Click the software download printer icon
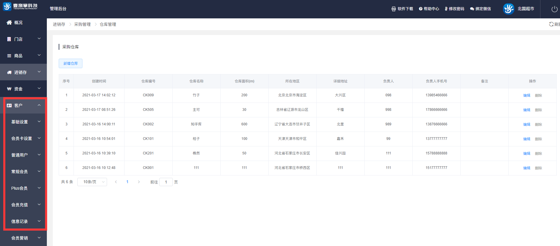The width and height of the screenshot is (560, 246). tap(393, 9)
